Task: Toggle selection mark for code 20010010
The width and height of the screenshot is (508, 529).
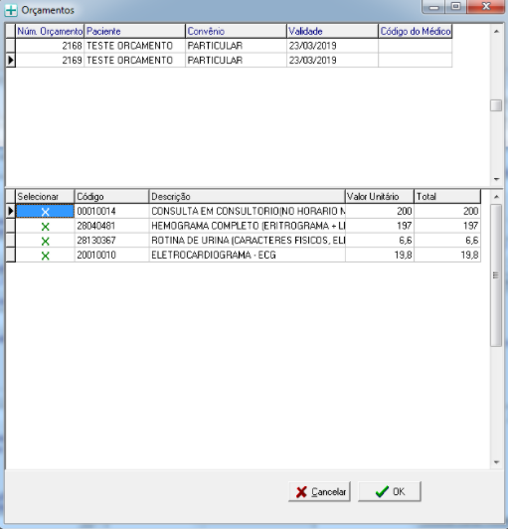Action: coord(45,256)
